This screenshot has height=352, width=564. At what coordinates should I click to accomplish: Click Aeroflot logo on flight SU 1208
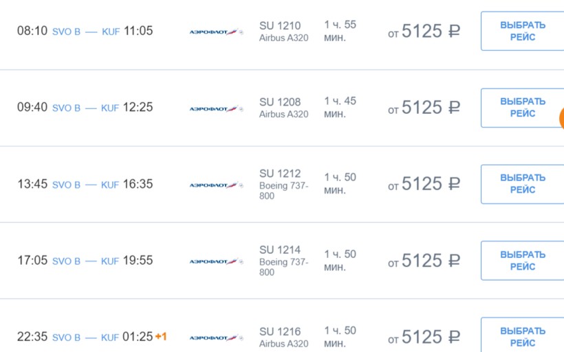[216, 108]
